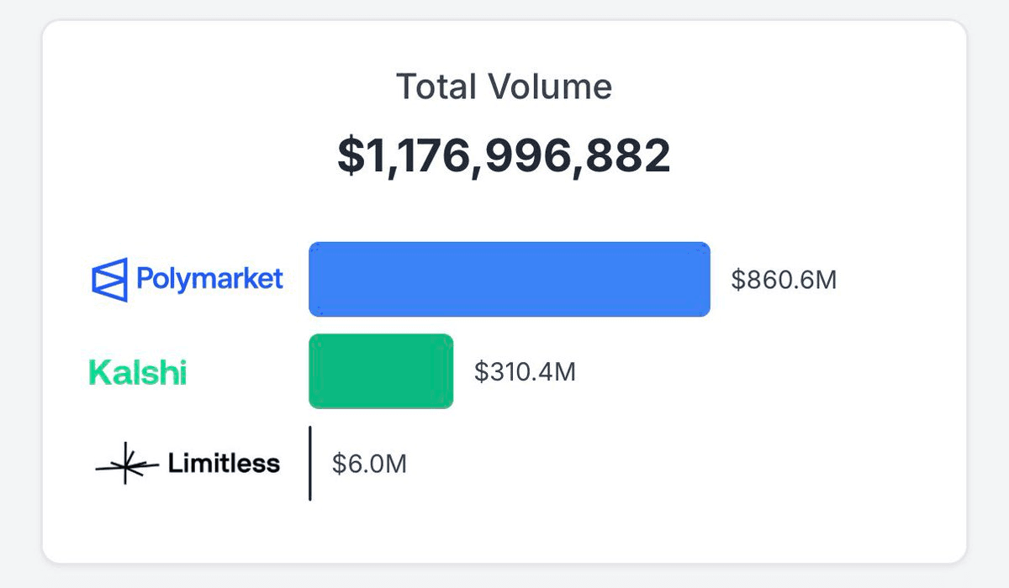Click the green Kalshi logo
This screenshot has width=1009, height=588.
point(138,372)
